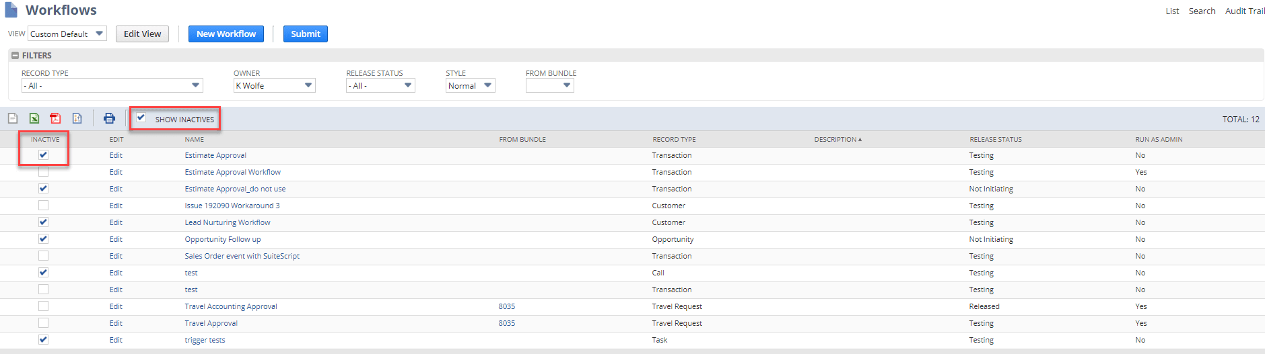Open the Search menu item
Viewport: 1265px width, 354px height.
coord(1202,11)
